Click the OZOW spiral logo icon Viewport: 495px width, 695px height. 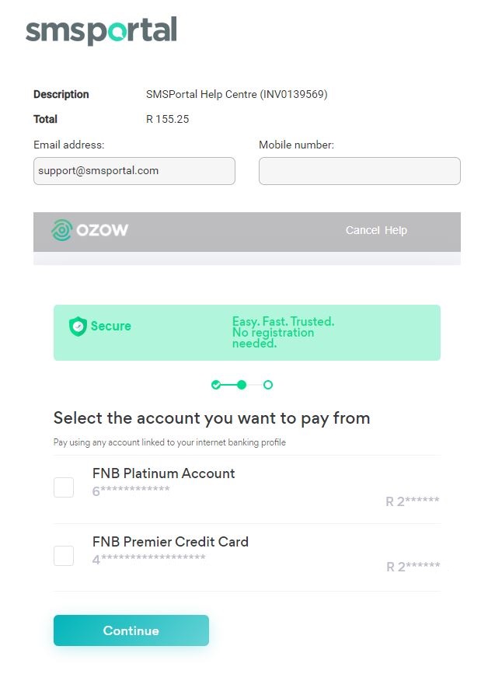[62, 230]
